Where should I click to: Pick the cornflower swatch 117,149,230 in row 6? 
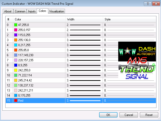coord(16,55)
